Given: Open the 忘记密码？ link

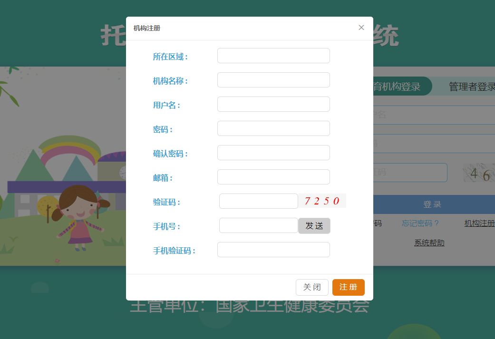Looking at the screenshot, I should click(x=420, y=223).
